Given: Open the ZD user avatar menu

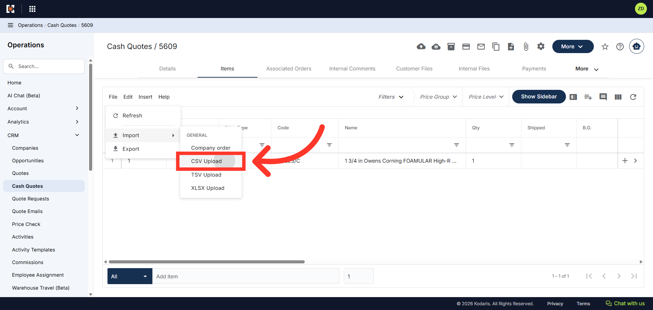Looking at the screenshot, I should (x=641, y=9).
